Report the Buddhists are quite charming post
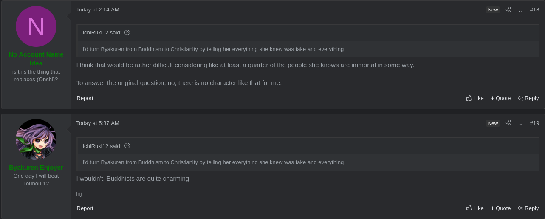 [x=85, y=208]
